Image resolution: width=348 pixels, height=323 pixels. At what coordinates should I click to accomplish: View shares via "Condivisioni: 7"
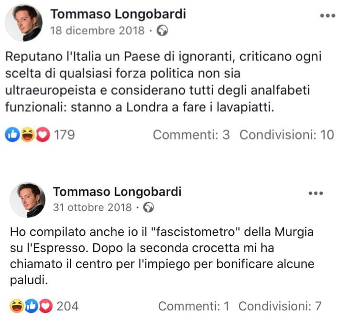280,306
